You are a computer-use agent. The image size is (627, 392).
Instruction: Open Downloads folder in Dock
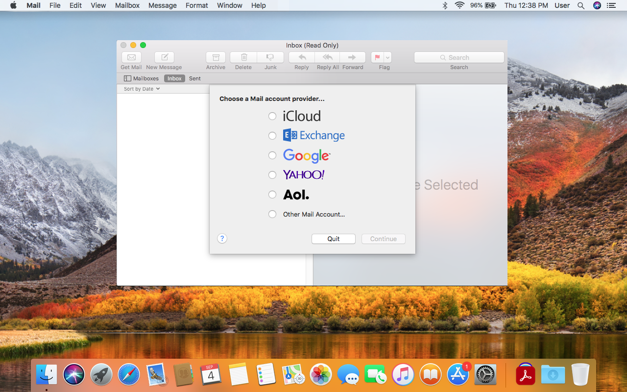[553, 375]
